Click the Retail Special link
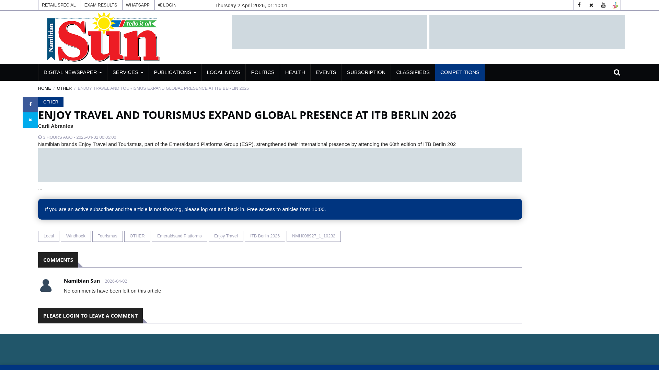 (59, 5)
